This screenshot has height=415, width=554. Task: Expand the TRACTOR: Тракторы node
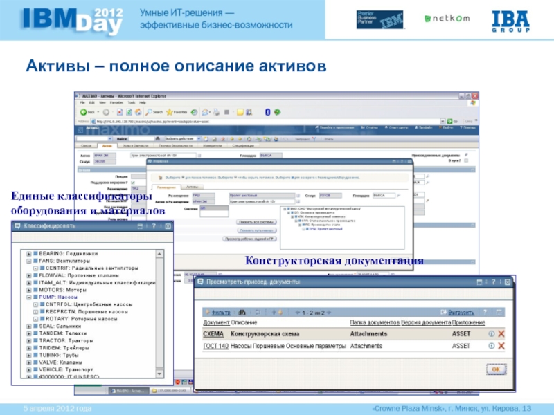[29, 341]
